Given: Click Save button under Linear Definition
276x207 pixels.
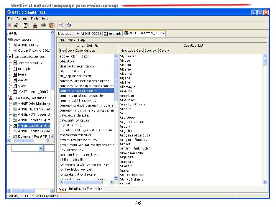Looking at the screenshot, I should coord(79,51).
